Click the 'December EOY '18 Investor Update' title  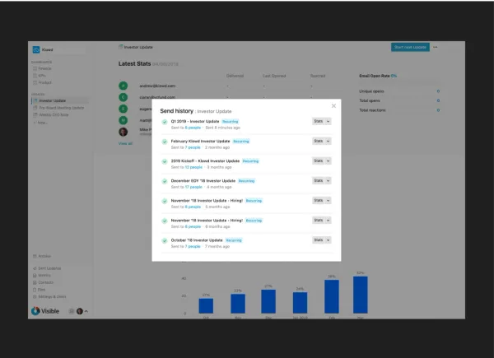point(203,181)
